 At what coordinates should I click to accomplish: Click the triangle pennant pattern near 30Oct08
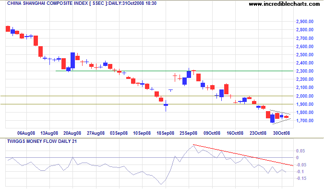point(281,117)
